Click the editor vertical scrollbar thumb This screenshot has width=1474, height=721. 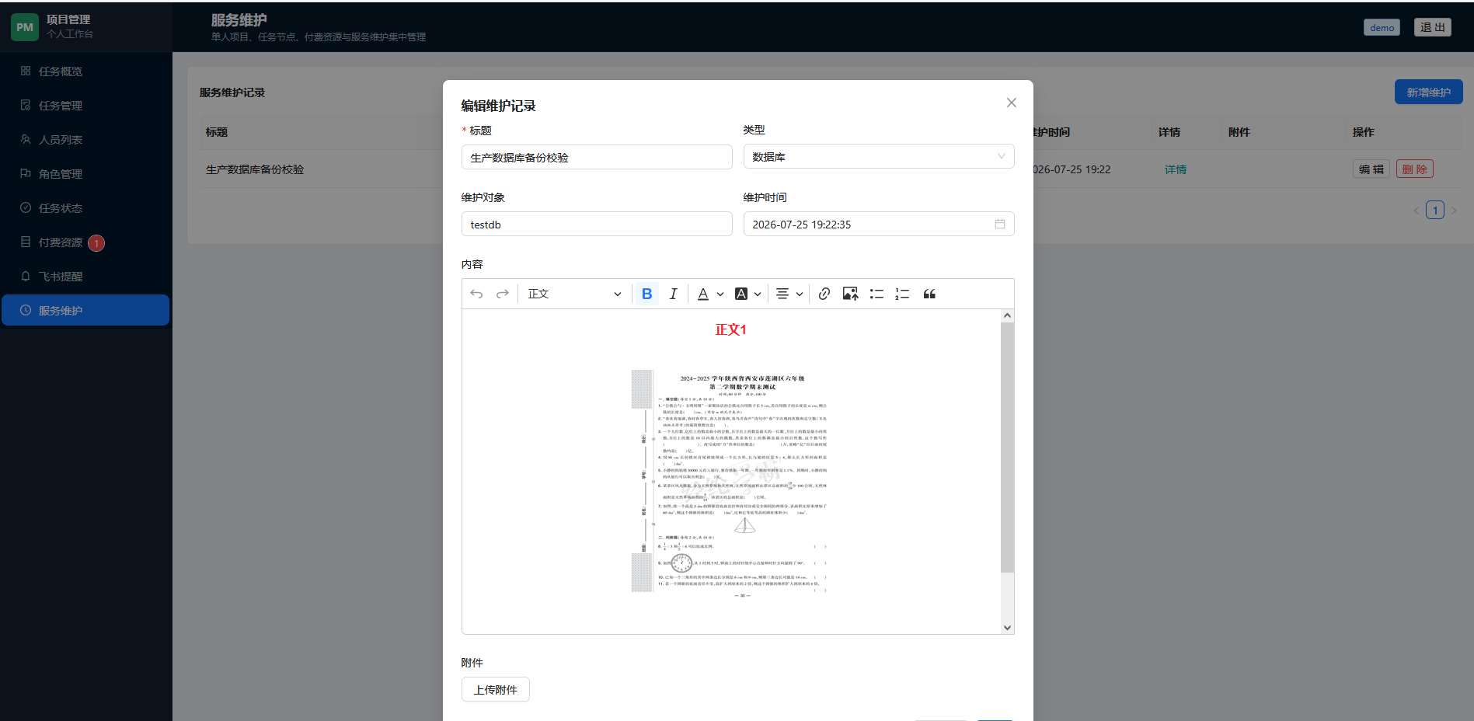coord(1008,447)
